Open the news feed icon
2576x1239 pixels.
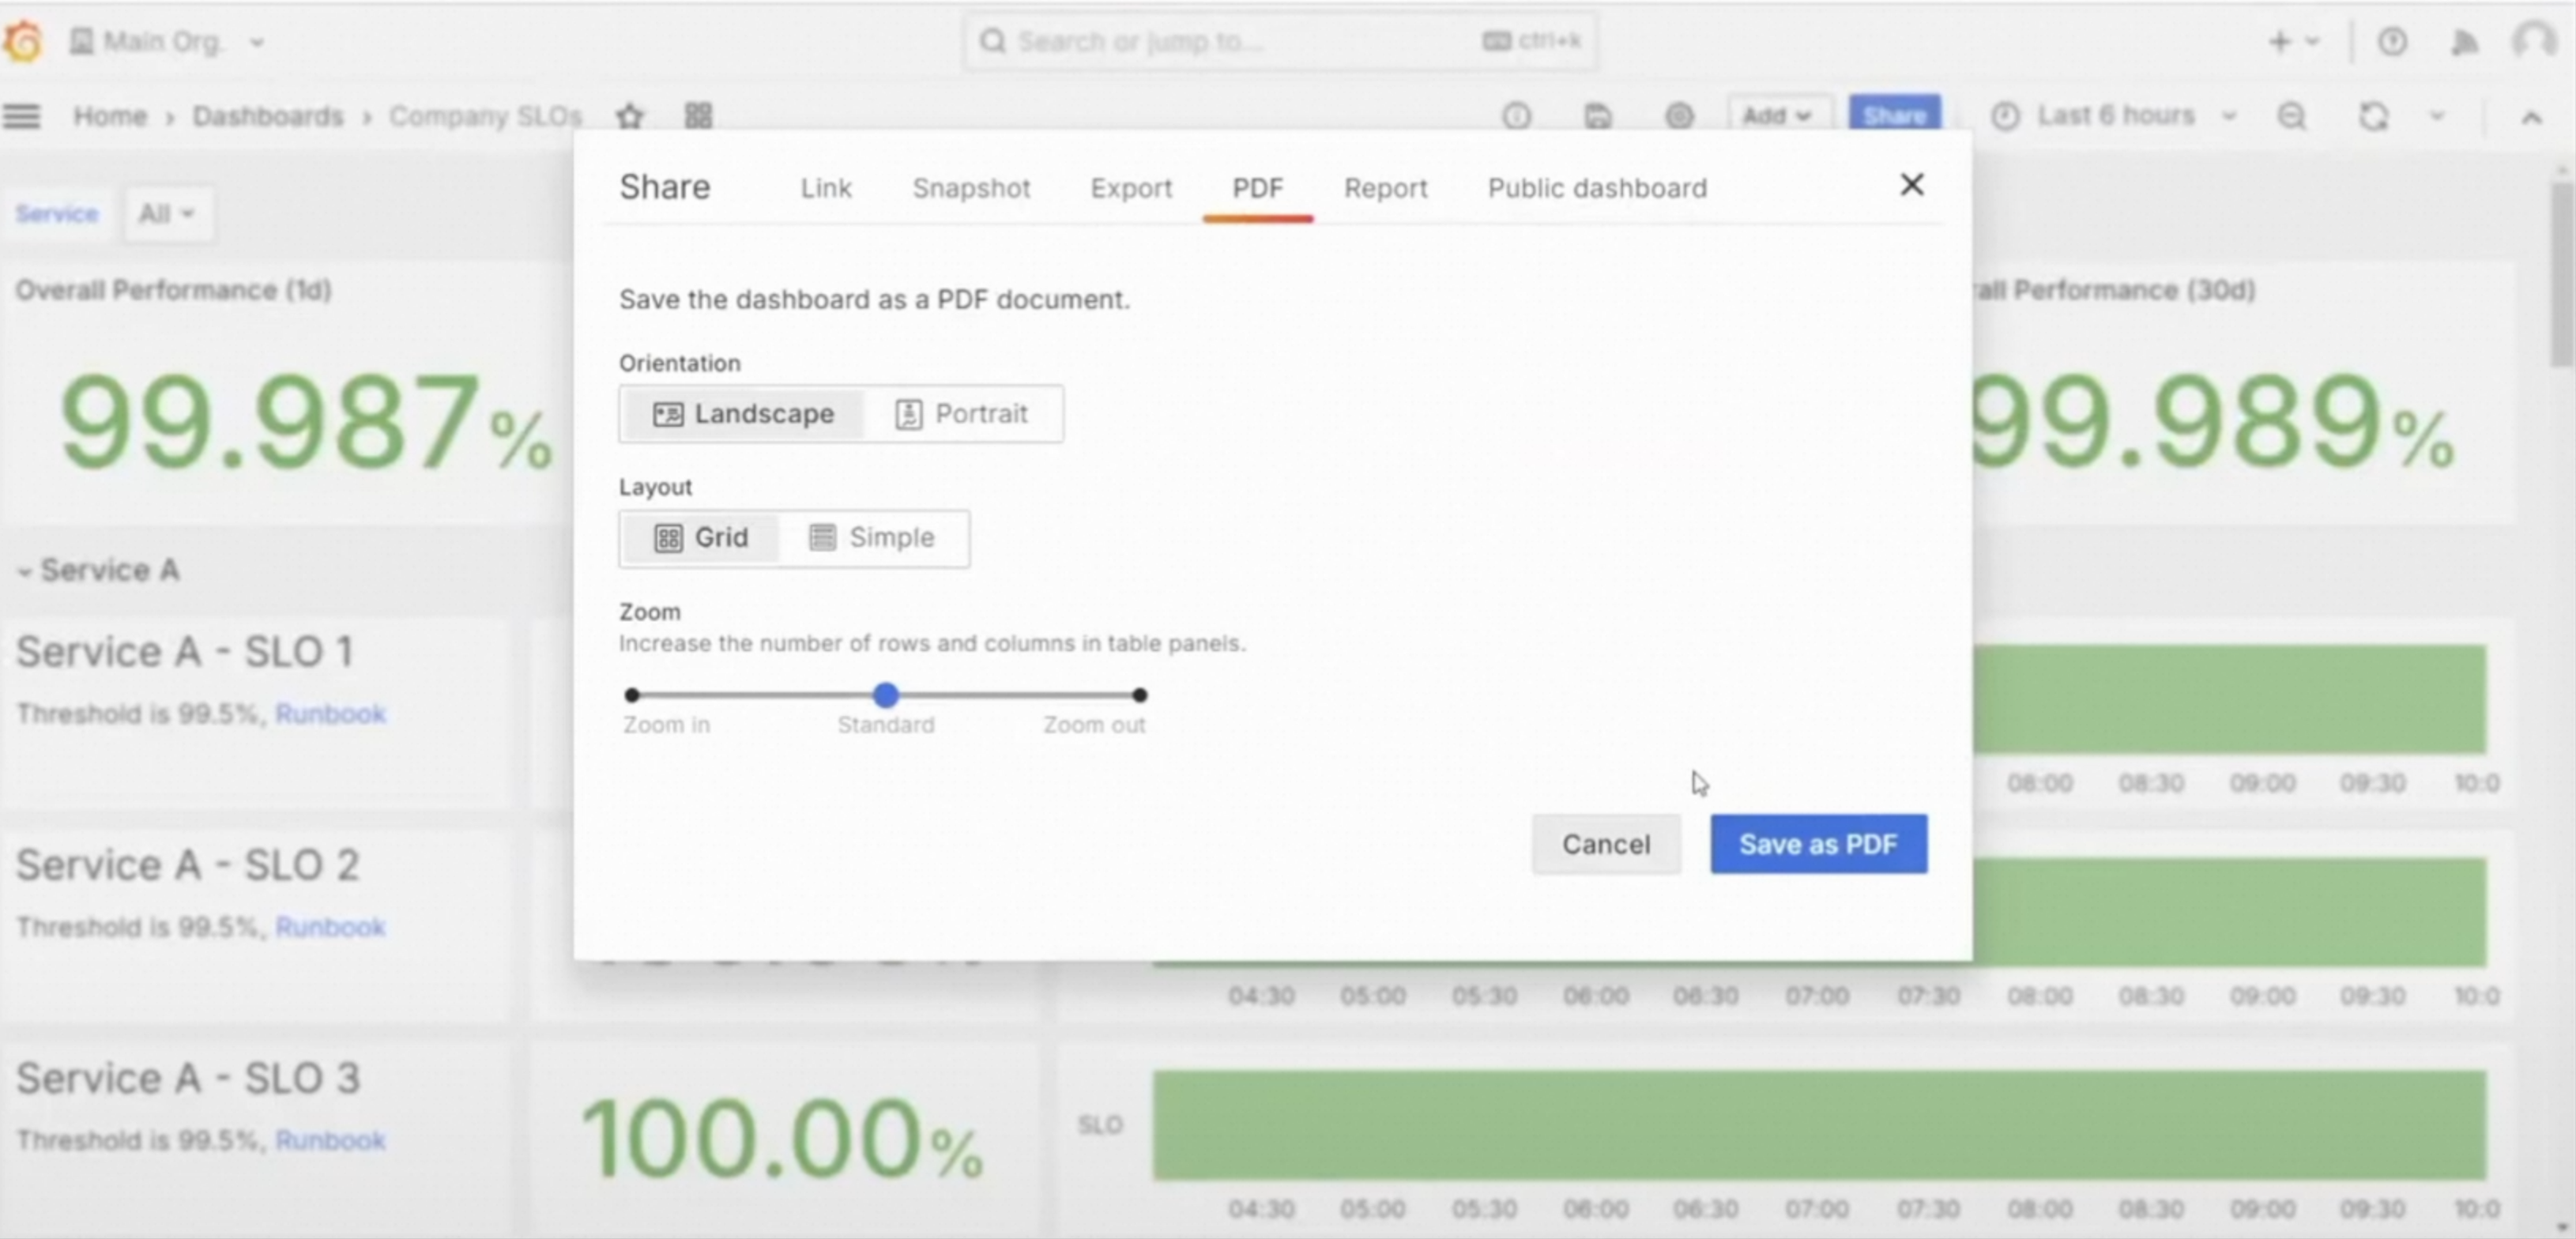2464,42
